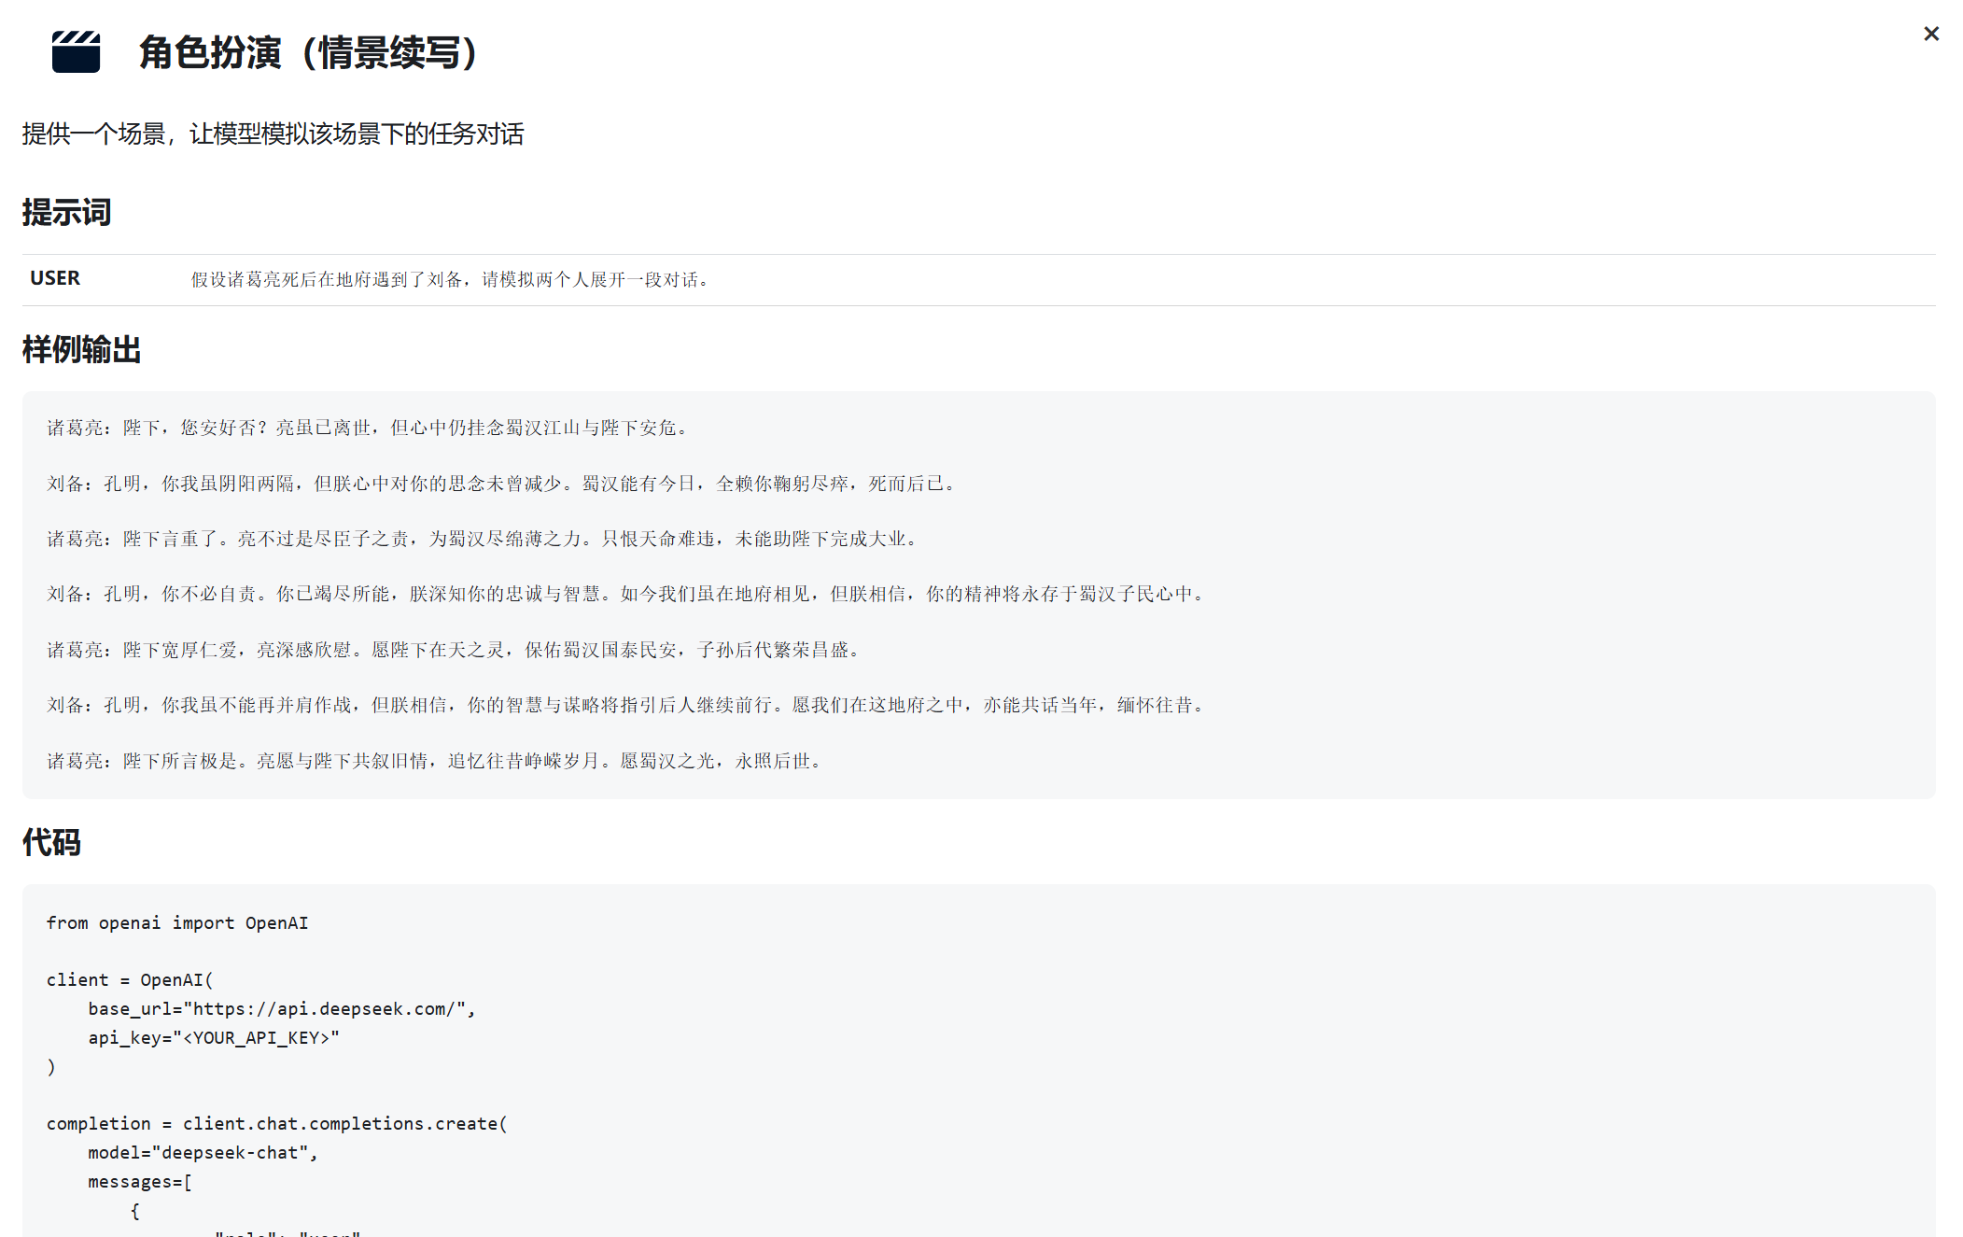
Task: Click the 'from openai import OpenAI' code line
Action: [177, 922]
